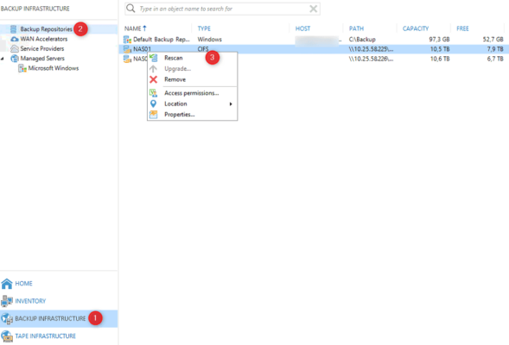Sort by the NAME column header
The height and width of the screenshot is (345, 509).
[x=133, y=28]
